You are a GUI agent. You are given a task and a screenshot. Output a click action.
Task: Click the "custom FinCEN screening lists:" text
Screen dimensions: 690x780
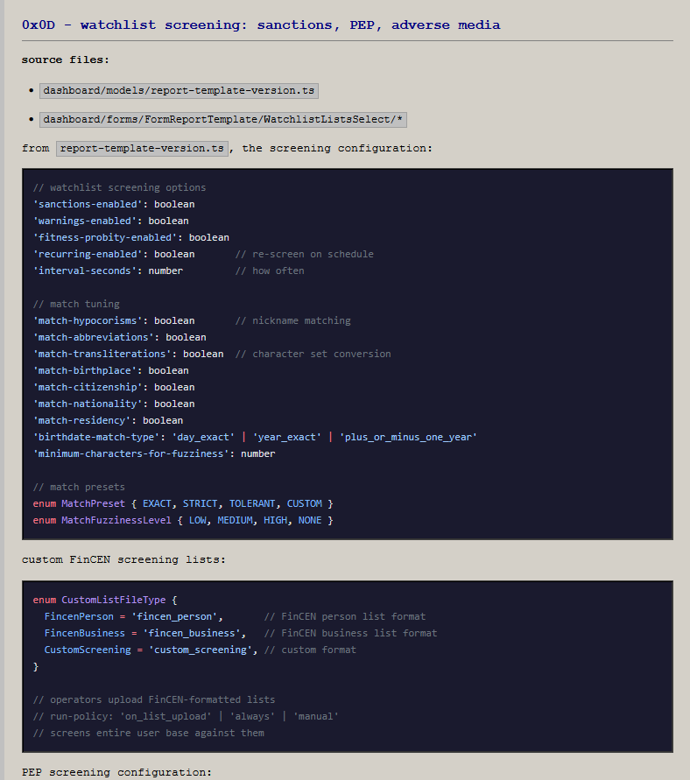click(x=123, y=559)
